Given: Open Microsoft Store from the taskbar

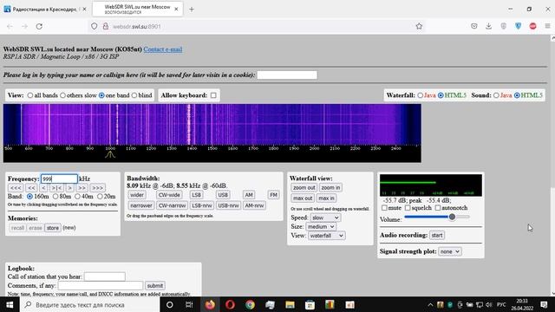Looking at the screenshot, I should click(310, 304).
